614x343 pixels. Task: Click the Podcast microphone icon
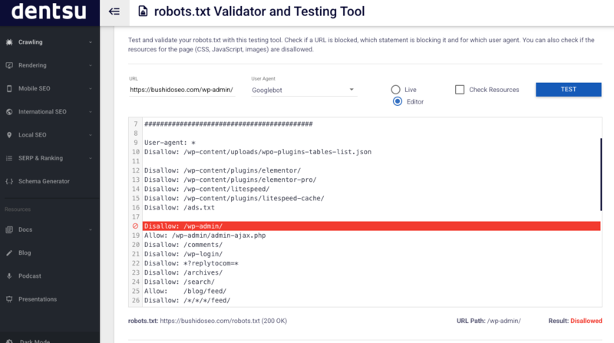(x=9, y=275)
